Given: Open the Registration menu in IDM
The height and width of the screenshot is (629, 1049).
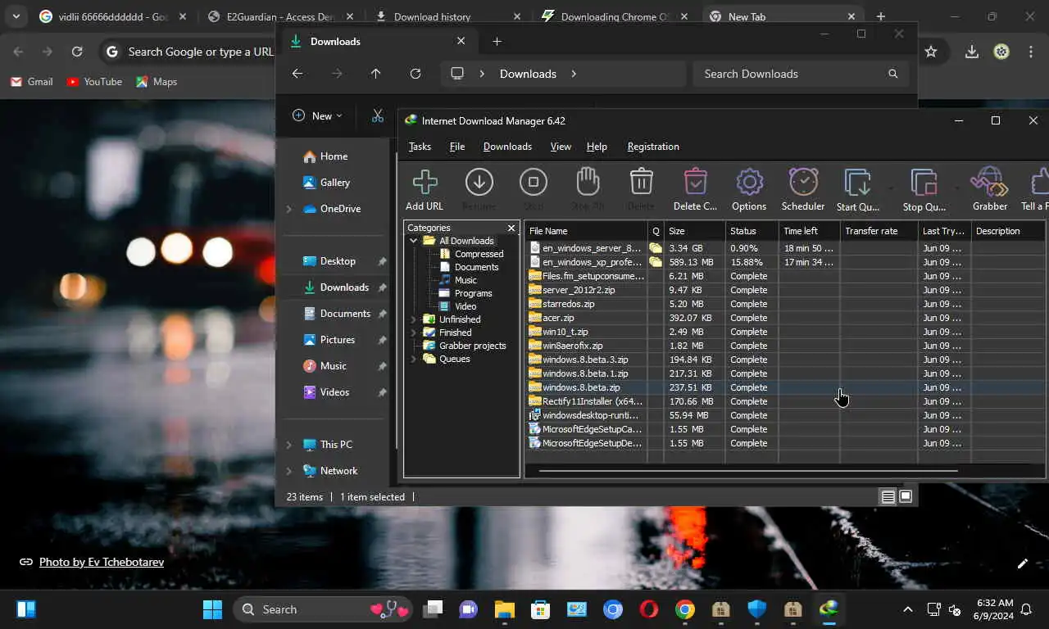Looking at the screenshot, I should click(653, 147).
